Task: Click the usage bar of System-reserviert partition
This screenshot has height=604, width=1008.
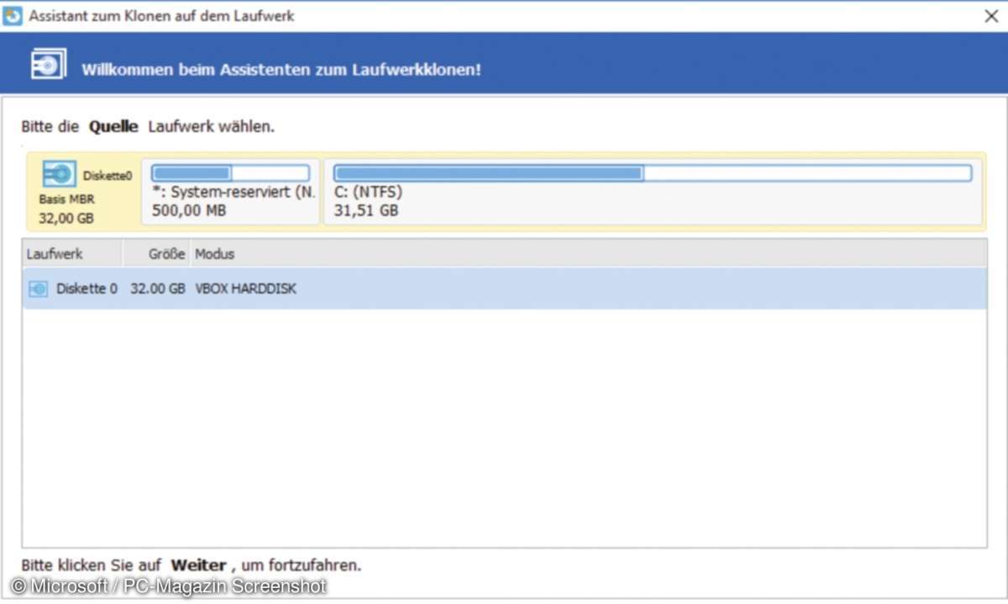Action: click(230, 173)
